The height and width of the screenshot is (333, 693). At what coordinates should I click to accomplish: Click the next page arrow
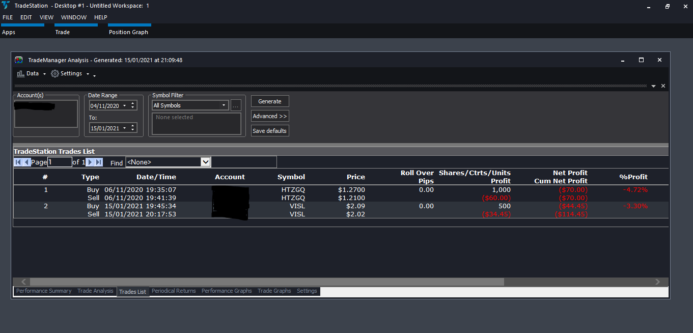[90, 162]
